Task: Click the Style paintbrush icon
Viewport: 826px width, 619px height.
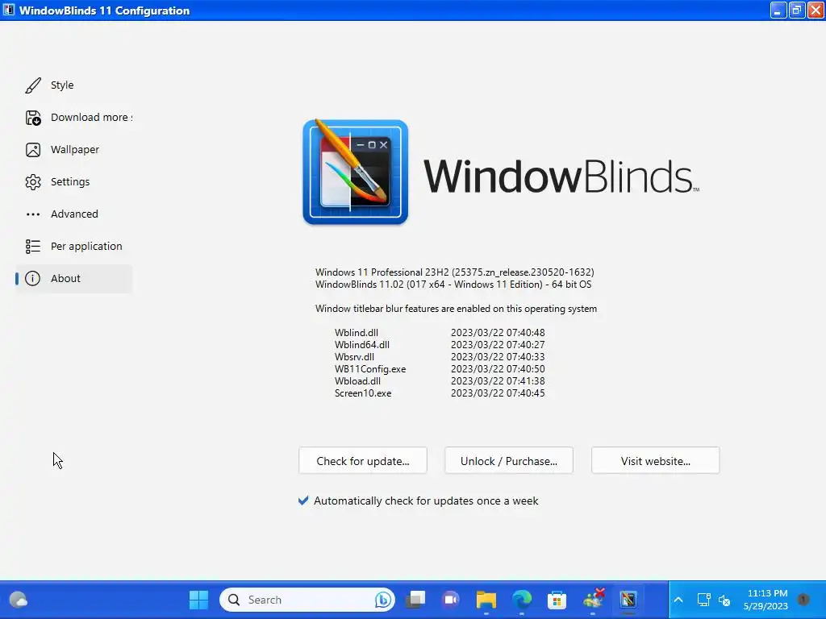Action: 33,85
